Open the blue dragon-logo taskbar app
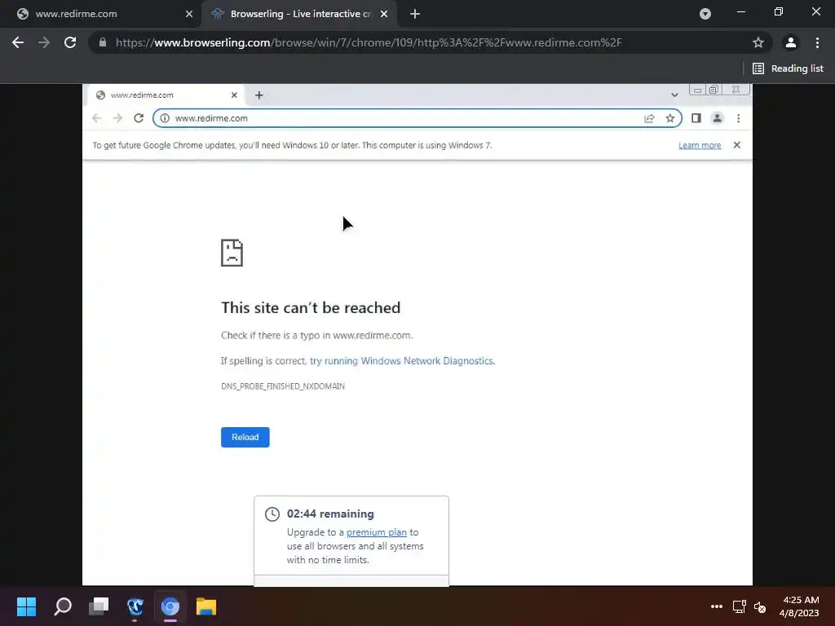The width and height of the screenshot is (835, 626). pyautogui.click(x=135, y=606)
